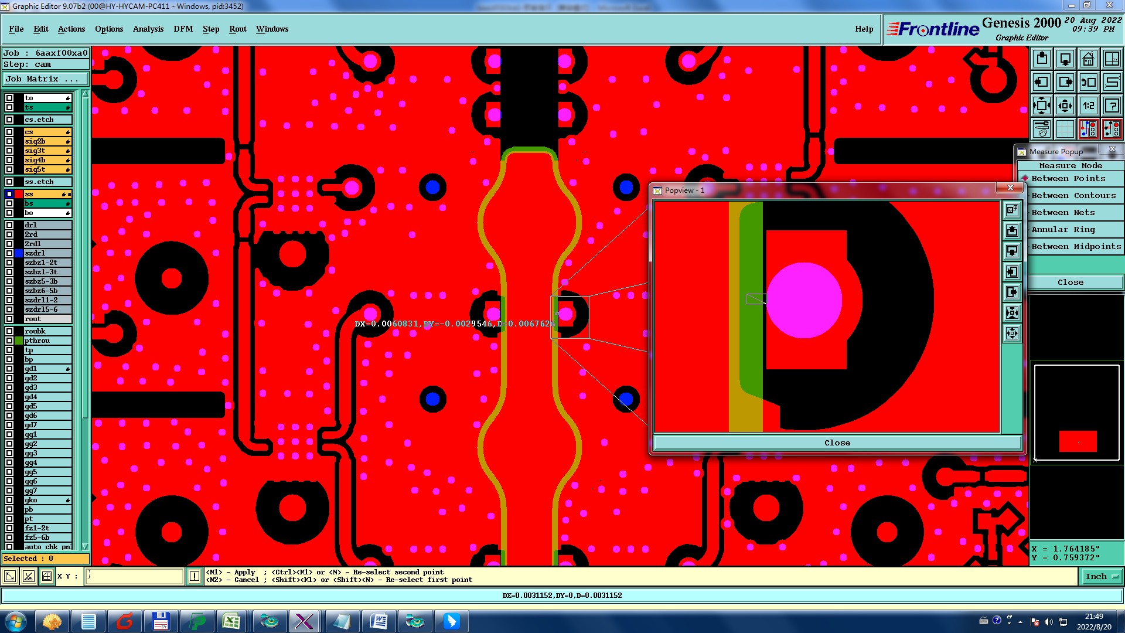Screen dimensions: 1125x633
Task: Toggle the display checkbox for layer cs
Action: 9,132
